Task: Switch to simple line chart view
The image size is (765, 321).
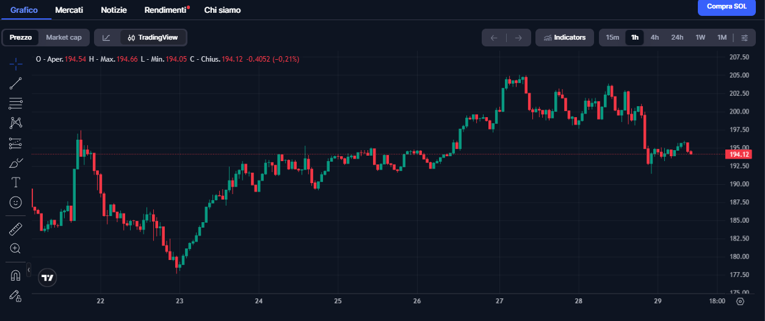Action: pyautogui.click(x=106, y=37)
